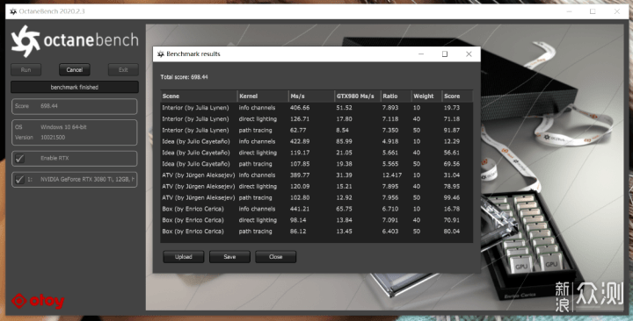Click the OctaneBench 2020.2.3 title bar icon

click(x=13, y=11)
